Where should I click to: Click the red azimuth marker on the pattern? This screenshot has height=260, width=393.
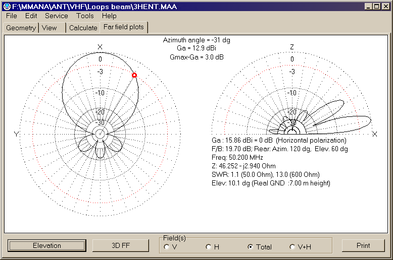point(134,75)
